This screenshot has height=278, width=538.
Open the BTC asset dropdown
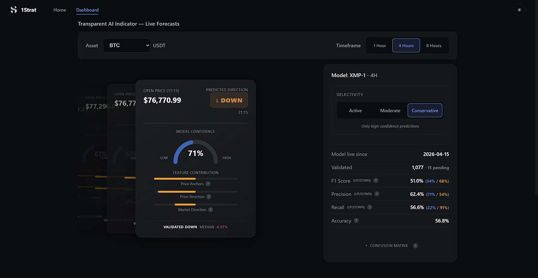click(127, 45)
